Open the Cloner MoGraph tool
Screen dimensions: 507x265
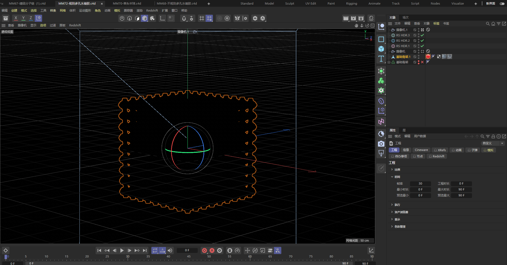pos(381,81)
